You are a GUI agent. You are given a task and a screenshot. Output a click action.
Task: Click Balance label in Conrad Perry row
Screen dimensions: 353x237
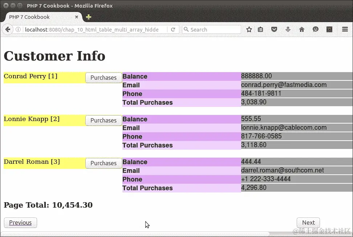[x=135, y=76]
